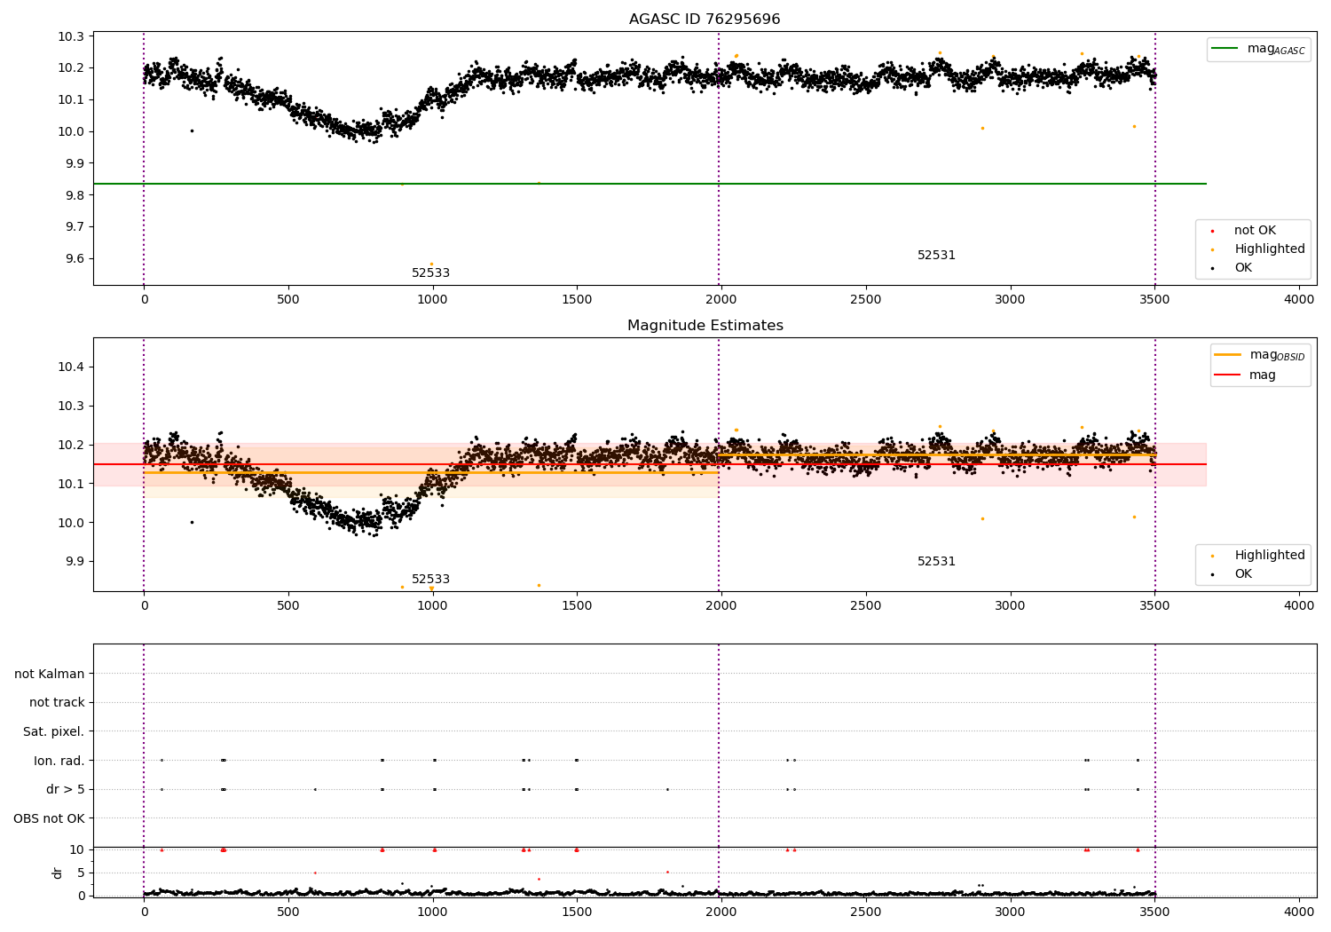Screen dimensions: 1331x932
Task: Click the '52533' annotation in the top plot
Action: (x=430, y=273)
